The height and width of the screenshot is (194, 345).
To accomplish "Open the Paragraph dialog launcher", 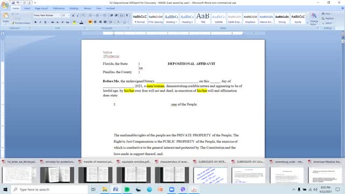I will (128, 28).
